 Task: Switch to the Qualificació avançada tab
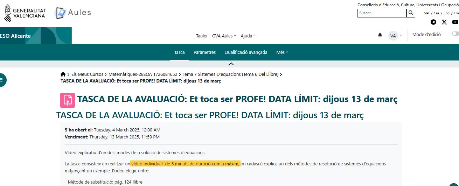pyautogui.click(x=246, y=52)
